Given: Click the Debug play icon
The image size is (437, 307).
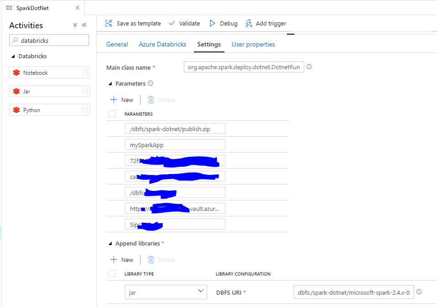Looking at the screenshot, I should (x=213, y=23).
